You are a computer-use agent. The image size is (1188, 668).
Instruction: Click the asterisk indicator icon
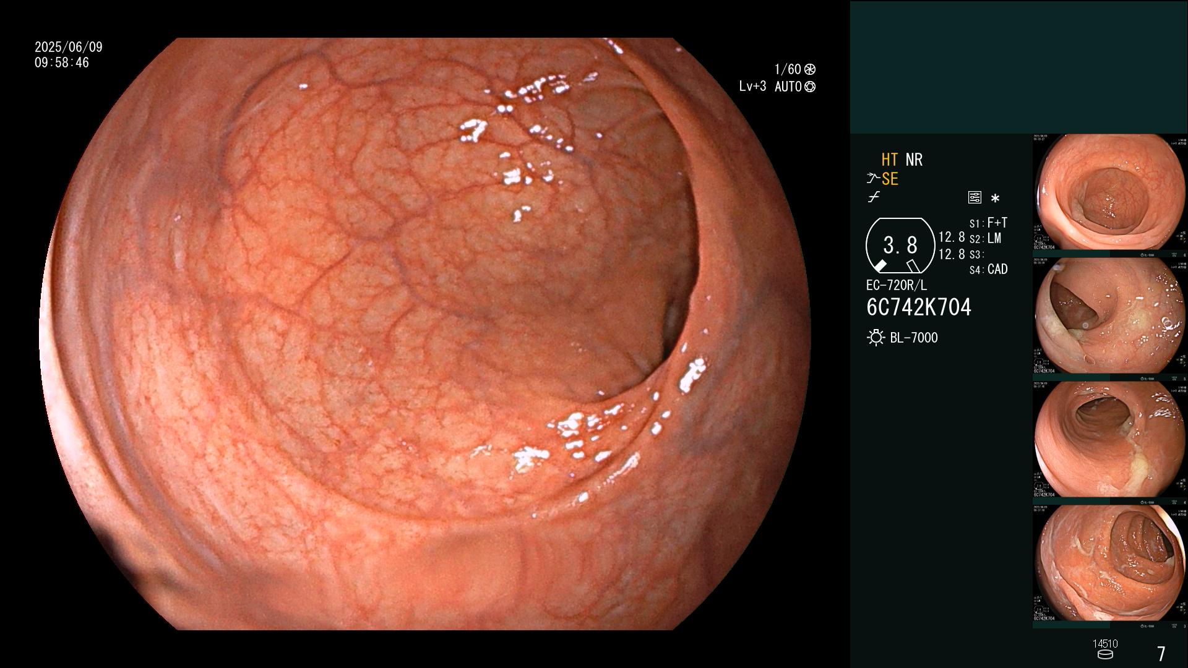pos(995,199)
